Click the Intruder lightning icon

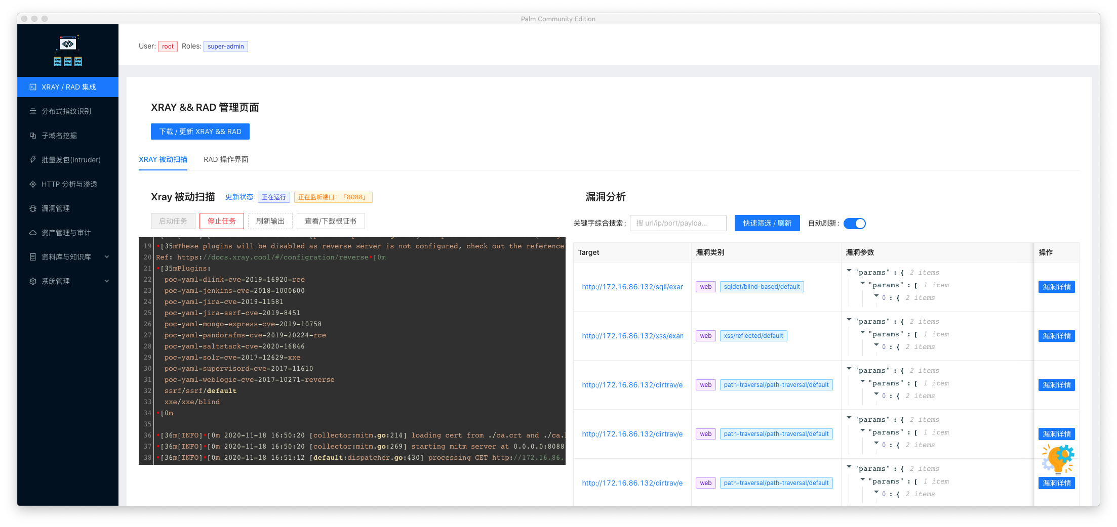point(33,160)
